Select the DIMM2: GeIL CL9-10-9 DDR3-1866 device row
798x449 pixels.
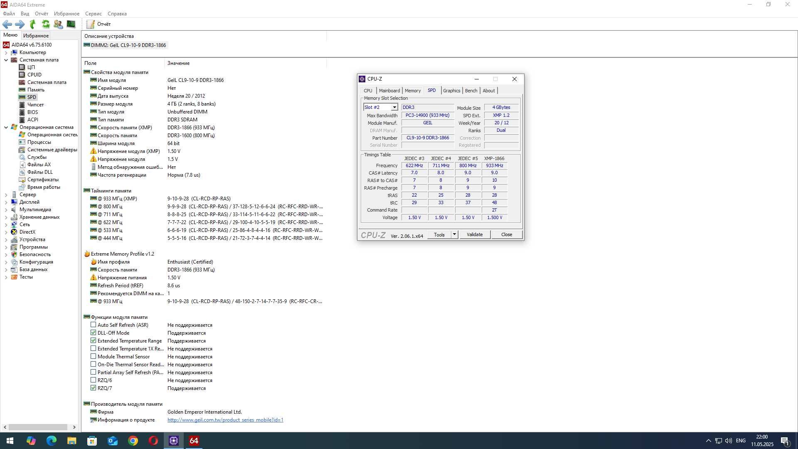click(x=125, y=45)
